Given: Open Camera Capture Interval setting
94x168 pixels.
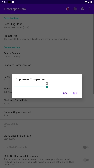Looking at the screenshot, I should point(47,114).
